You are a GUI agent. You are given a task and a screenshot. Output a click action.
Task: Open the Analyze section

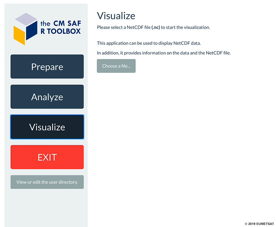click(47, 97)
